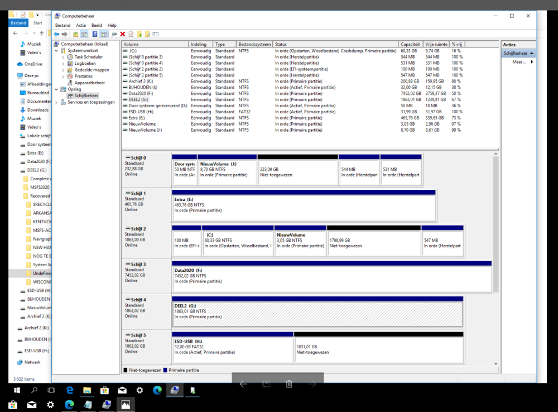This screenshot has width=558, height=412.
Task: Click the disk graphic pane vertical scrollbar
Action: coord(497,223)
